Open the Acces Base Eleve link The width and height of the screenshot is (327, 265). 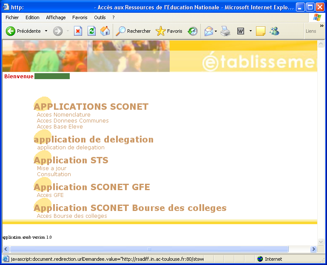[x=60, y=127]
